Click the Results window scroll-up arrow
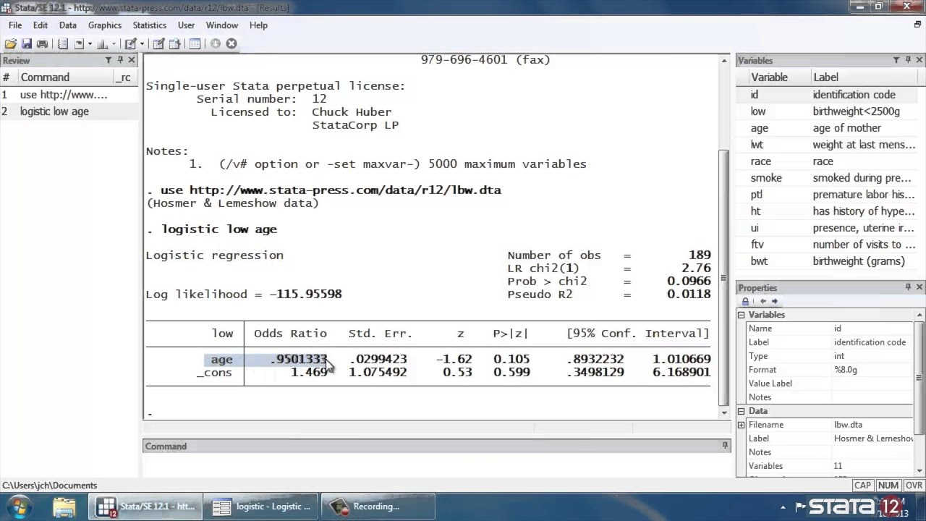 coord(724,61)
